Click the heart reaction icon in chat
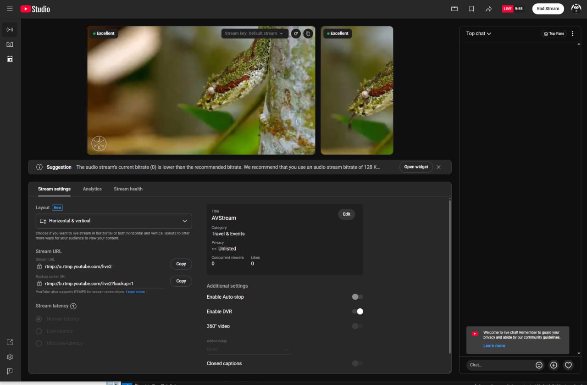This screenshot has width=587, height=385. pos(568,365)
